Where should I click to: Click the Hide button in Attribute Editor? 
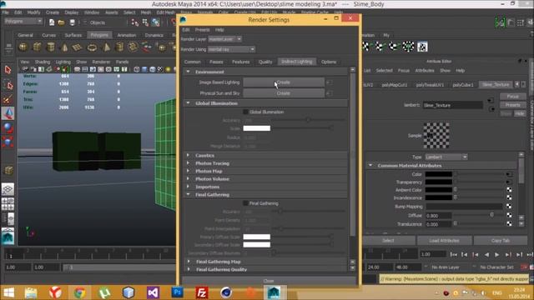(x=520, y=113)
